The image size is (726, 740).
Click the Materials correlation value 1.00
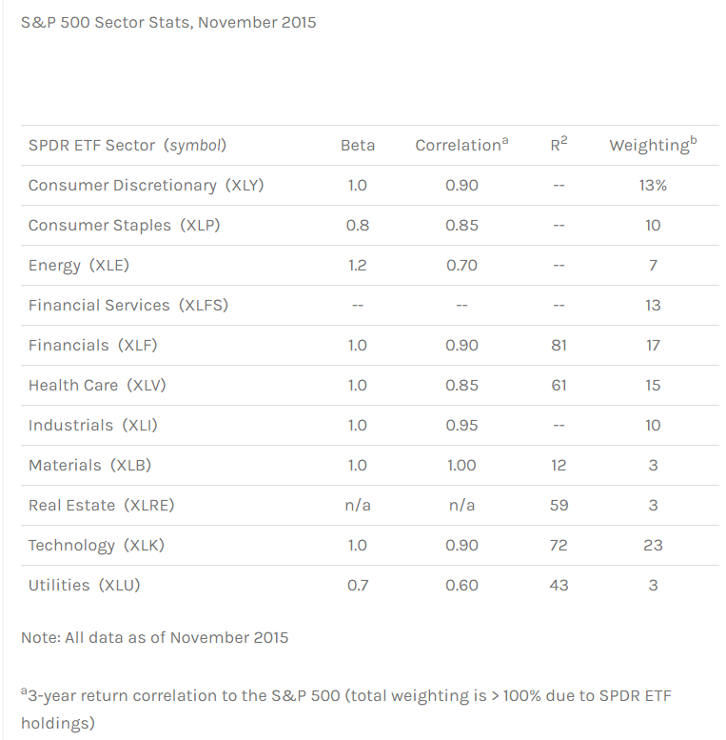[461, 466]
